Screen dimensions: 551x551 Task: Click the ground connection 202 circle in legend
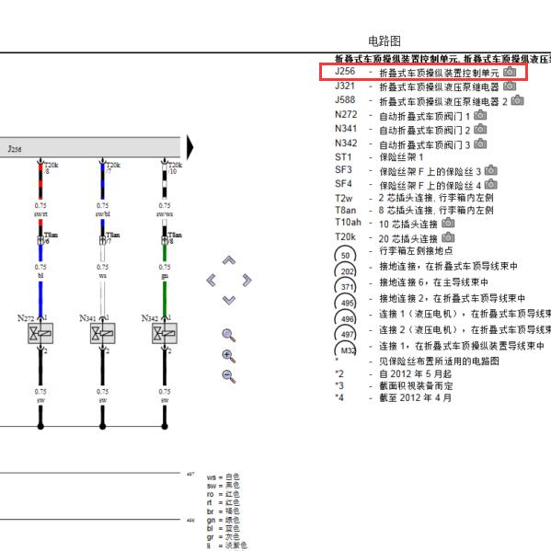click(345, 270)
